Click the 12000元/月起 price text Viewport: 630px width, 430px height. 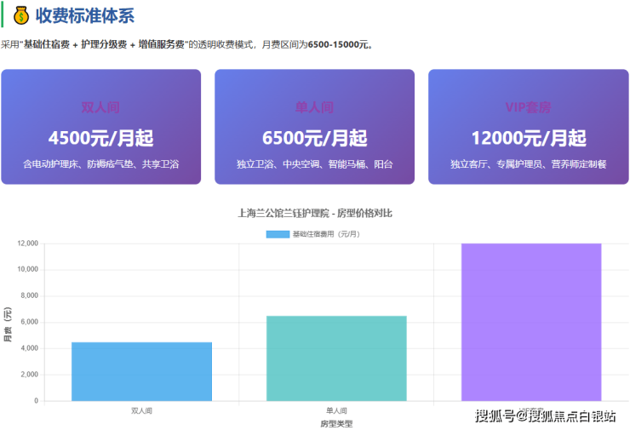[x=529, y=138]
